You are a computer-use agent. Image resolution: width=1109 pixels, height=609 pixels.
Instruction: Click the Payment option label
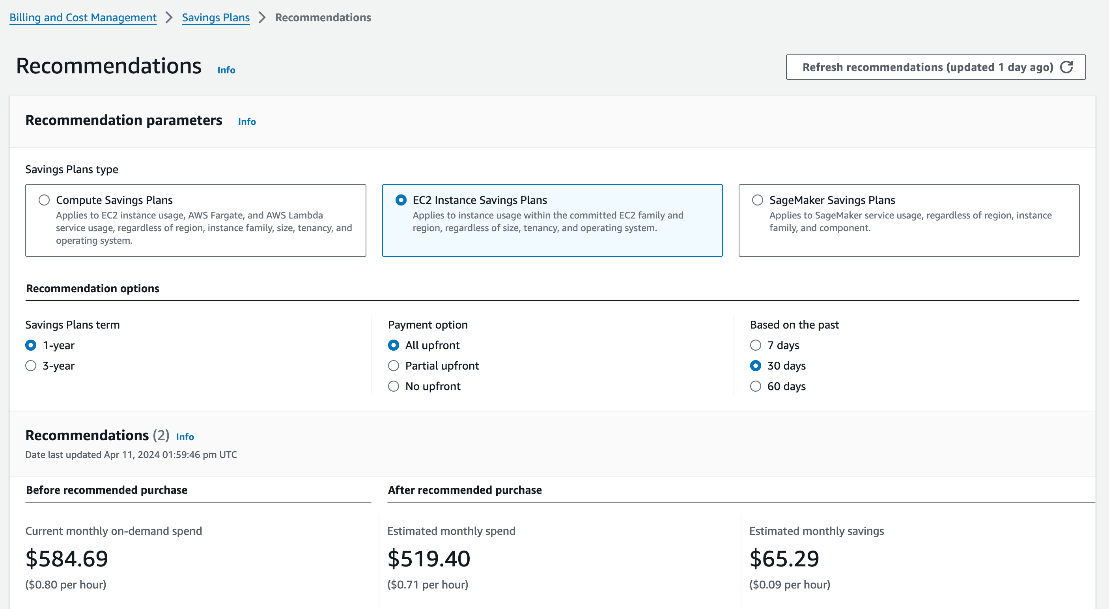click(x=428, y=325)
